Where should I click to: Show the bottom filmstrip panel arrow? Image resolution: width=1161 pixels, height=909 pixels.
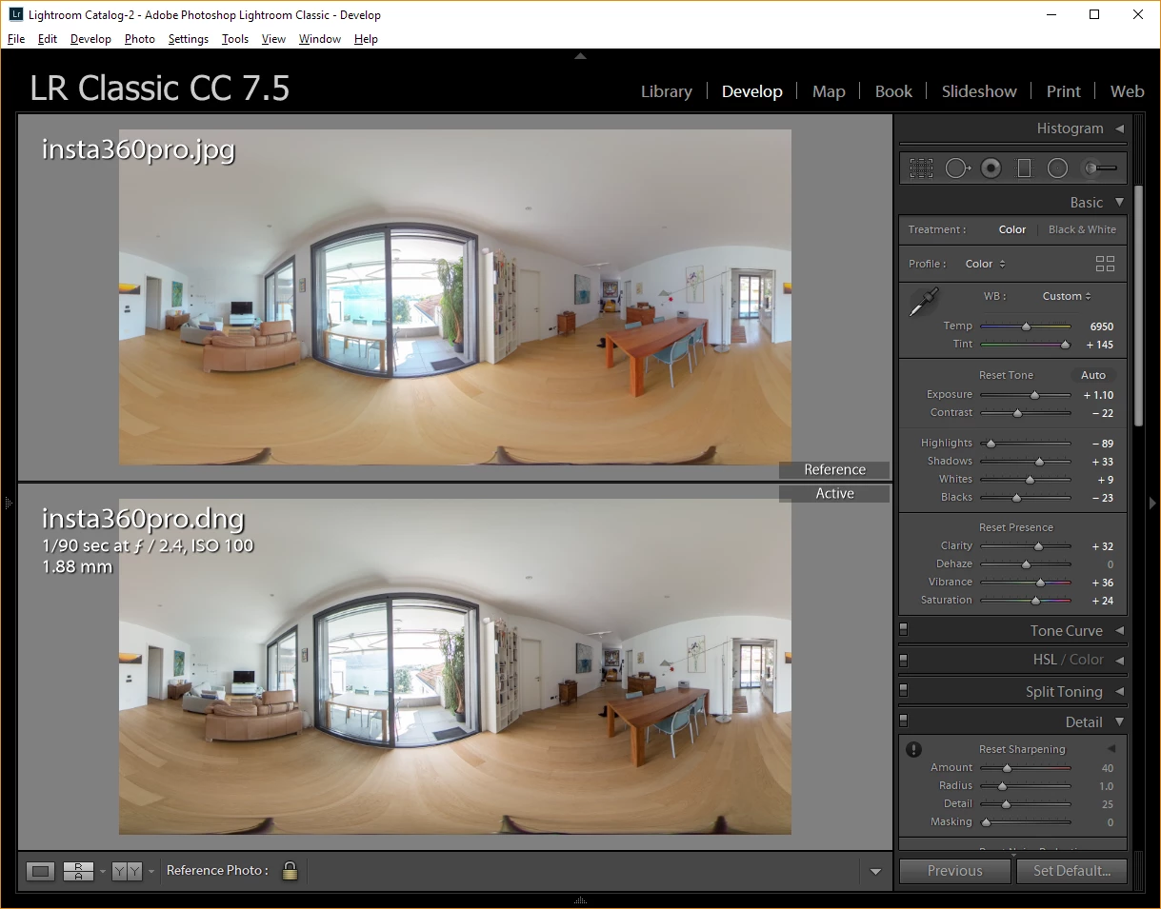coord(580,900)
